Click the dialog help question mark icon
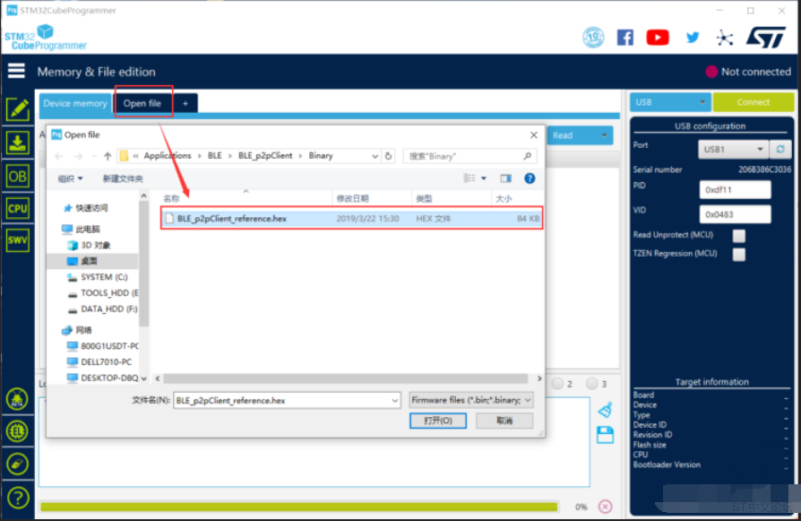The height and width of the screenshot is (521, 801). [x=530, y=178]
